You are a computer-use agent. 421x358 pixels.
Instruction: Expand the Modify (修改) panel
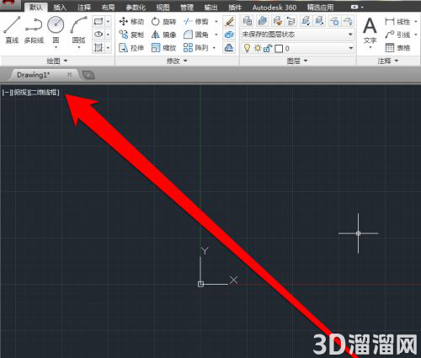[177, 61]
